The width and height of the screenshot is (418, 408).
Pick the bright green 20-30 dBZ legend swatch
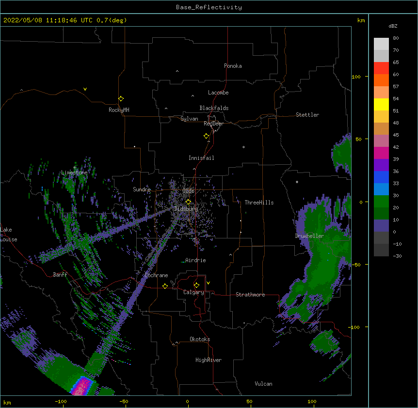(381, 202)
